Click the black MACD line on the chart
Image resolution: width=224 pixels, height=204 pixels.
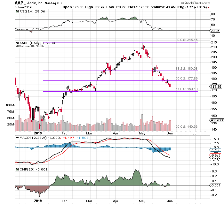click(x=96, y=140)
